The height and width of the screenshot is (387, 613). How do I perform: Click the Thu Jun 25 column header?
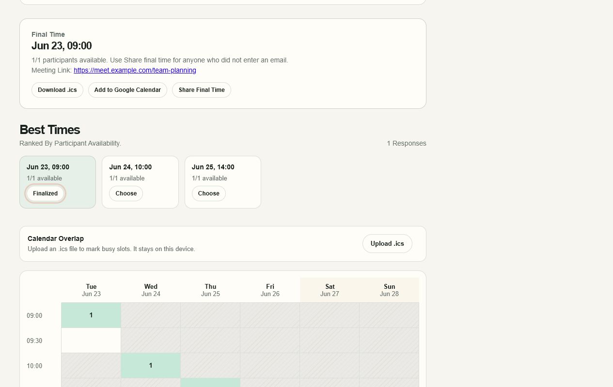pyautogui.click(x=210, y=290)
